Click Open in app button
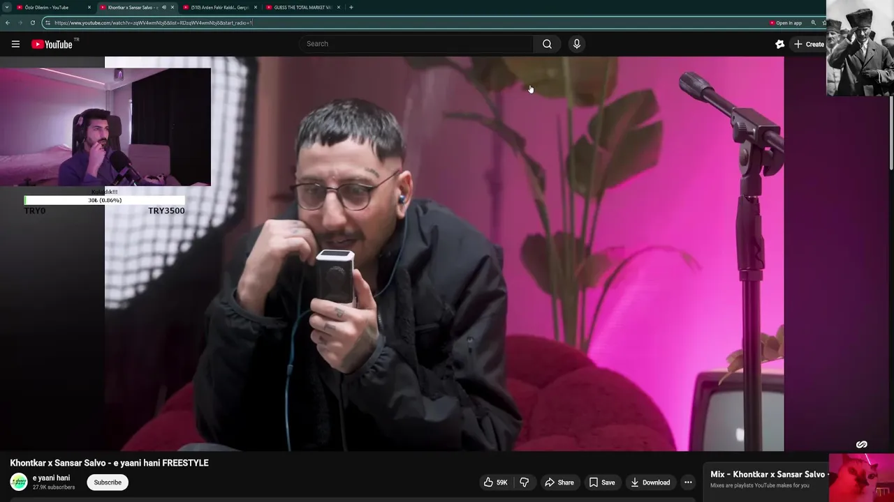Viewport: 894px width, 502px height. pyautogui.click(x=786, y=23)
